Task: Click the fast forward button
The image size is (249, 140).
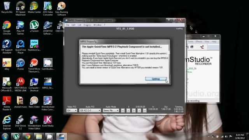Action: tap(144, 110)
